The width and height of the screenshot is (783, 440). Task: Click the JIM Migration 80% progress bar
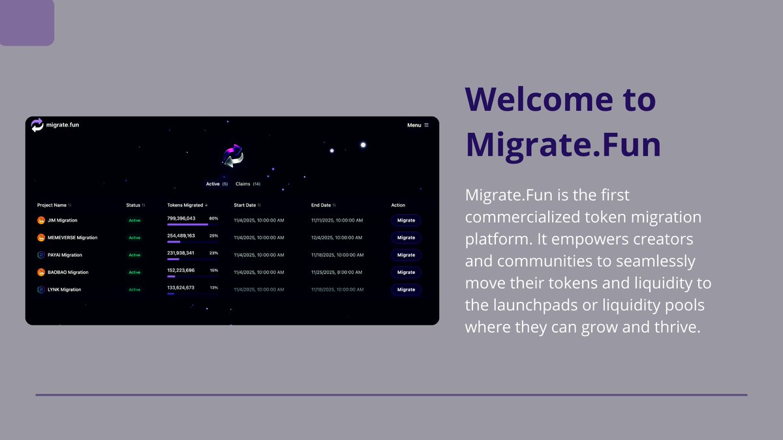192,224
